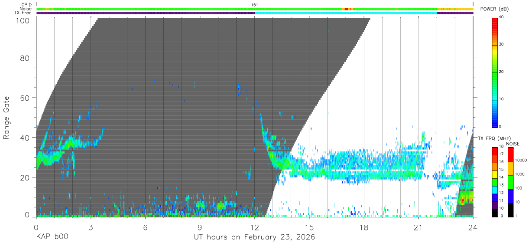532x246 pixels.
Task: Click the Noise row label
Action: tap(26, 9)
